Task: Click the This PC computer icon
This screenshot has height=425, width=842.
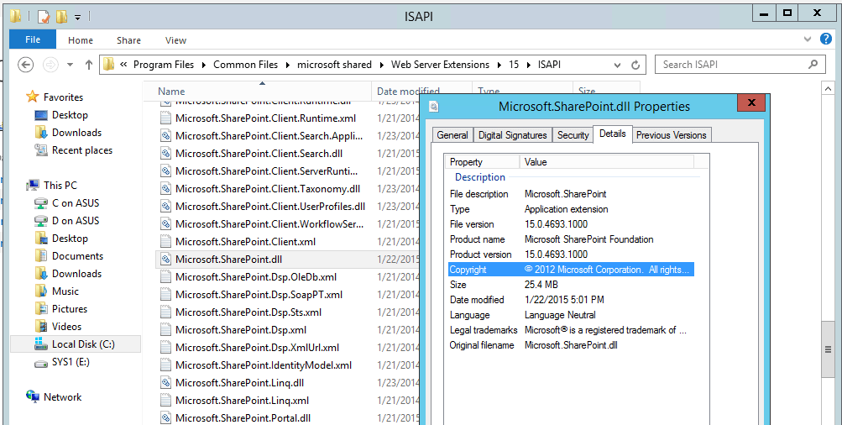Action: [33, 186]
